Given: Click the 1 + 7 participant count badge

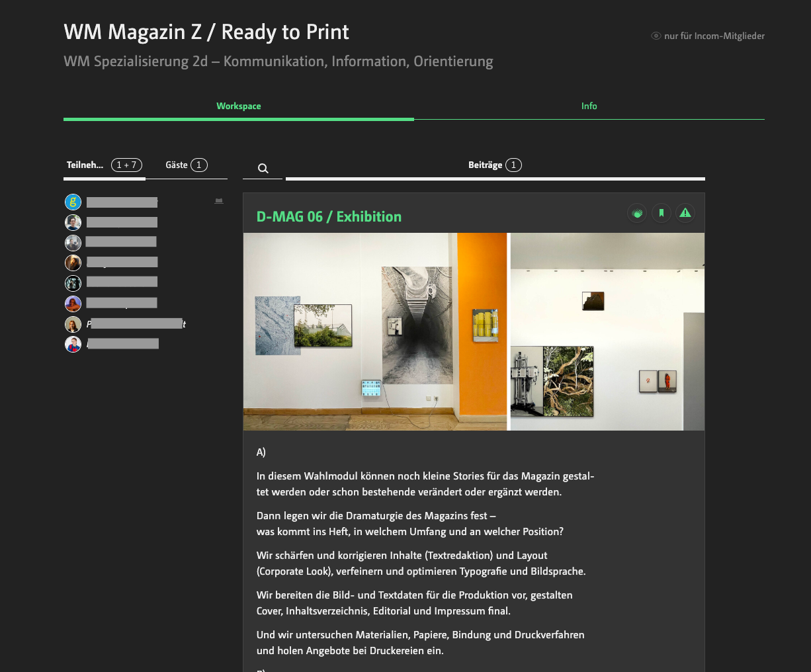Looking at the screenshot, I should tap(126, 165).
